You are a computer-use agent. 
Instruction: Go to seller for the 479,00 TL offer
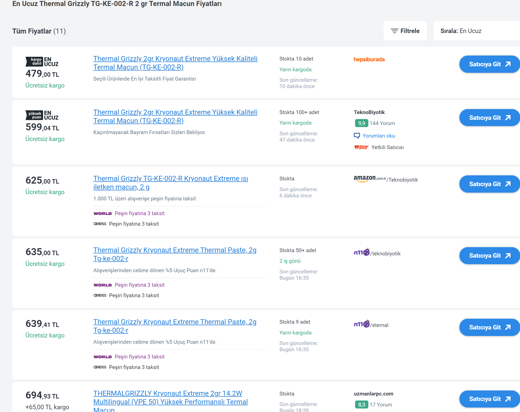pyautogui.click(x=489, y=64)
